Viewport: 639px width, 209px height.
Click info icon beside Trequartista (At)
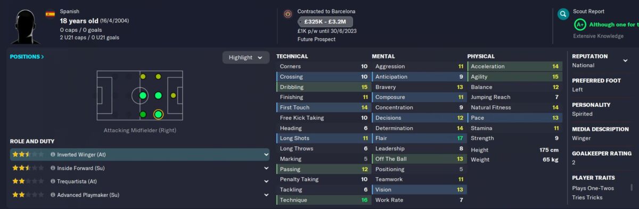click(x=53, y=181)
